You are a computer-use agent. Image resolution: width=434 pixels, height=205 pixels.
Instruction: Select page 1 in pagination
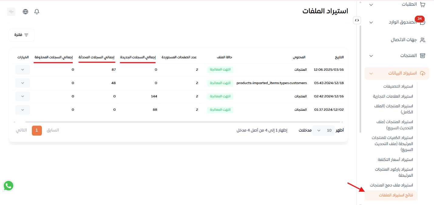click(x=37, y=130)
